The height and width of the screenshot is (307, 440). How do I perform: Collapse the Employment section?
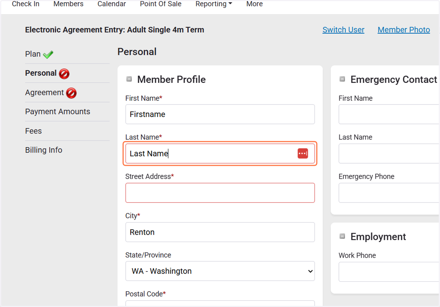click(x=342, y=236)
